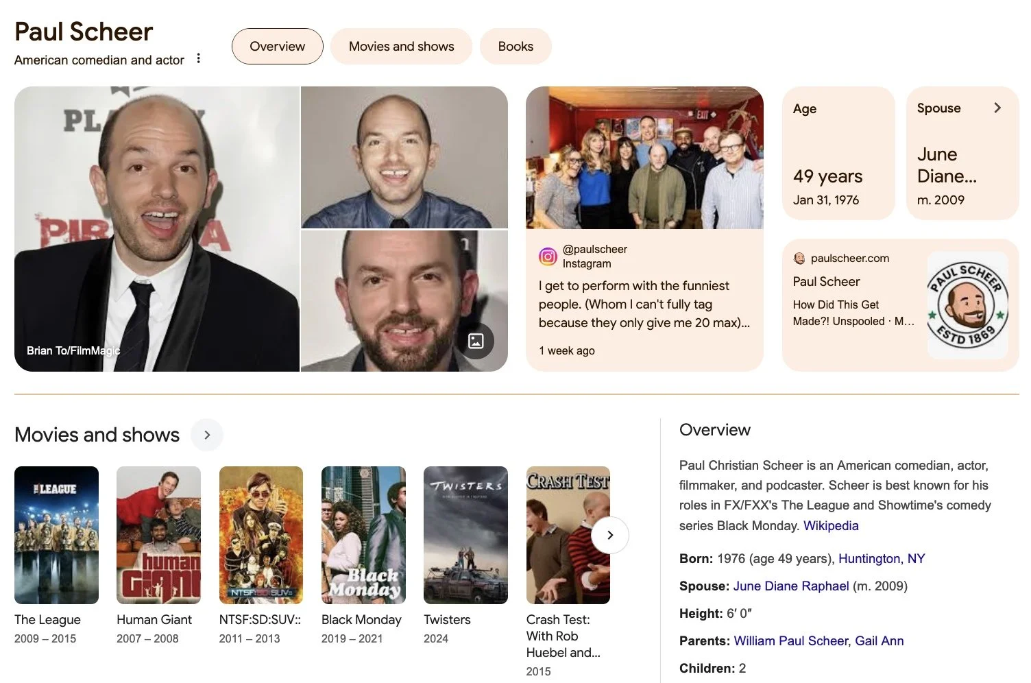1031x683 pixels.
Task: Click the '1 week ago' timestamp
Action: tap(567, 350)
